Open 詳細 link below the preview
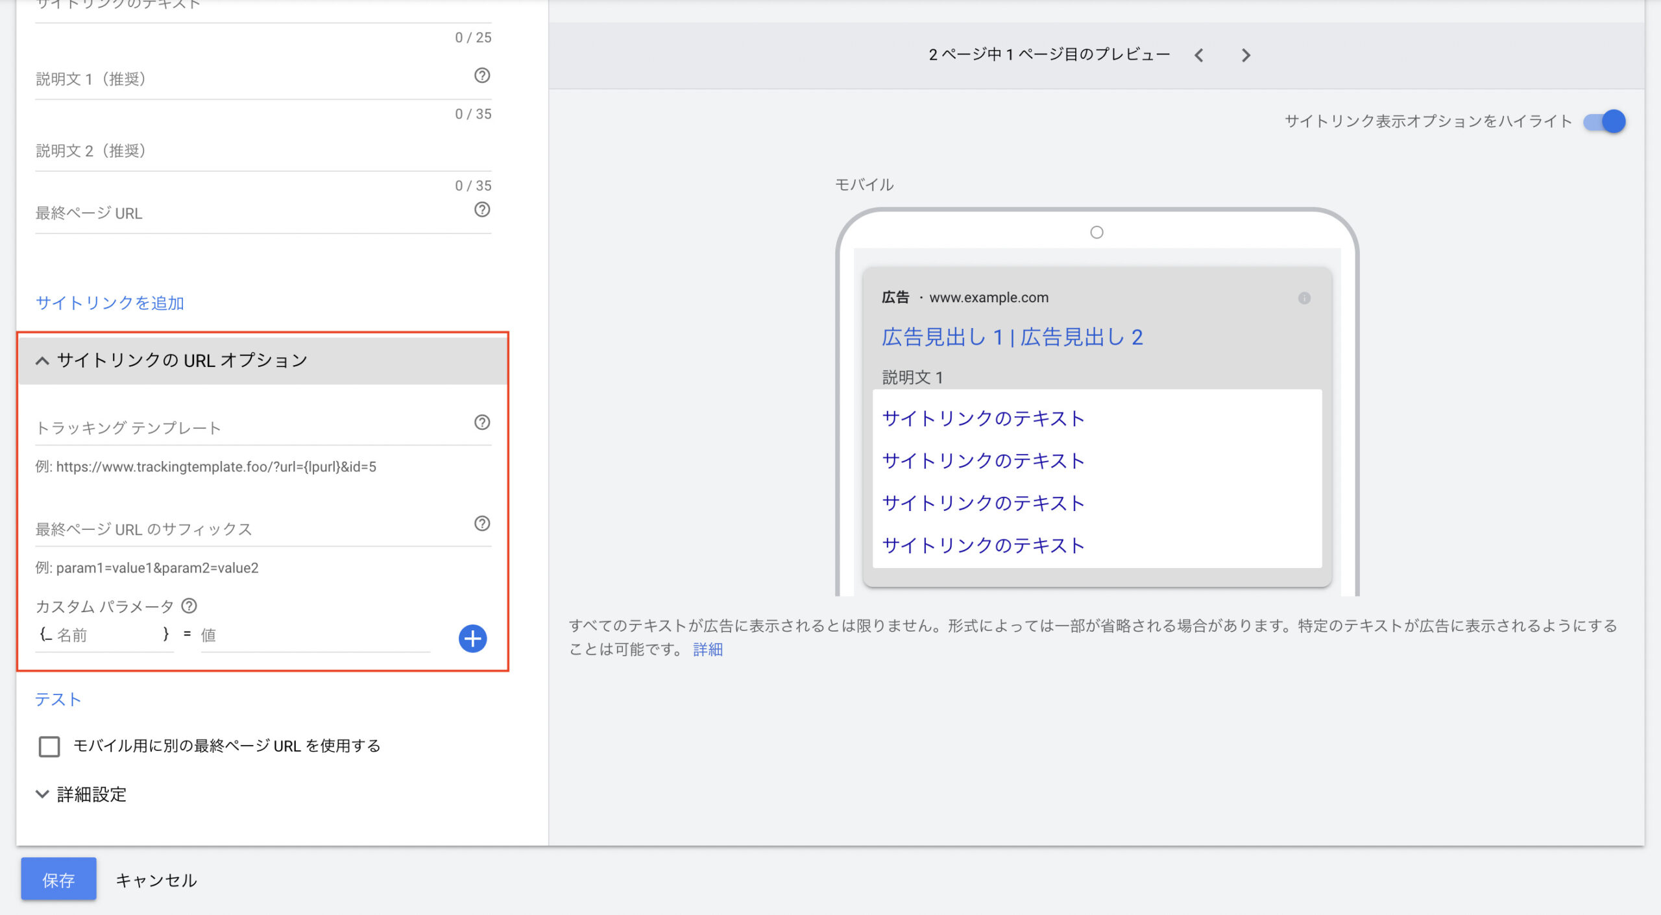 (x=707, y=650)
